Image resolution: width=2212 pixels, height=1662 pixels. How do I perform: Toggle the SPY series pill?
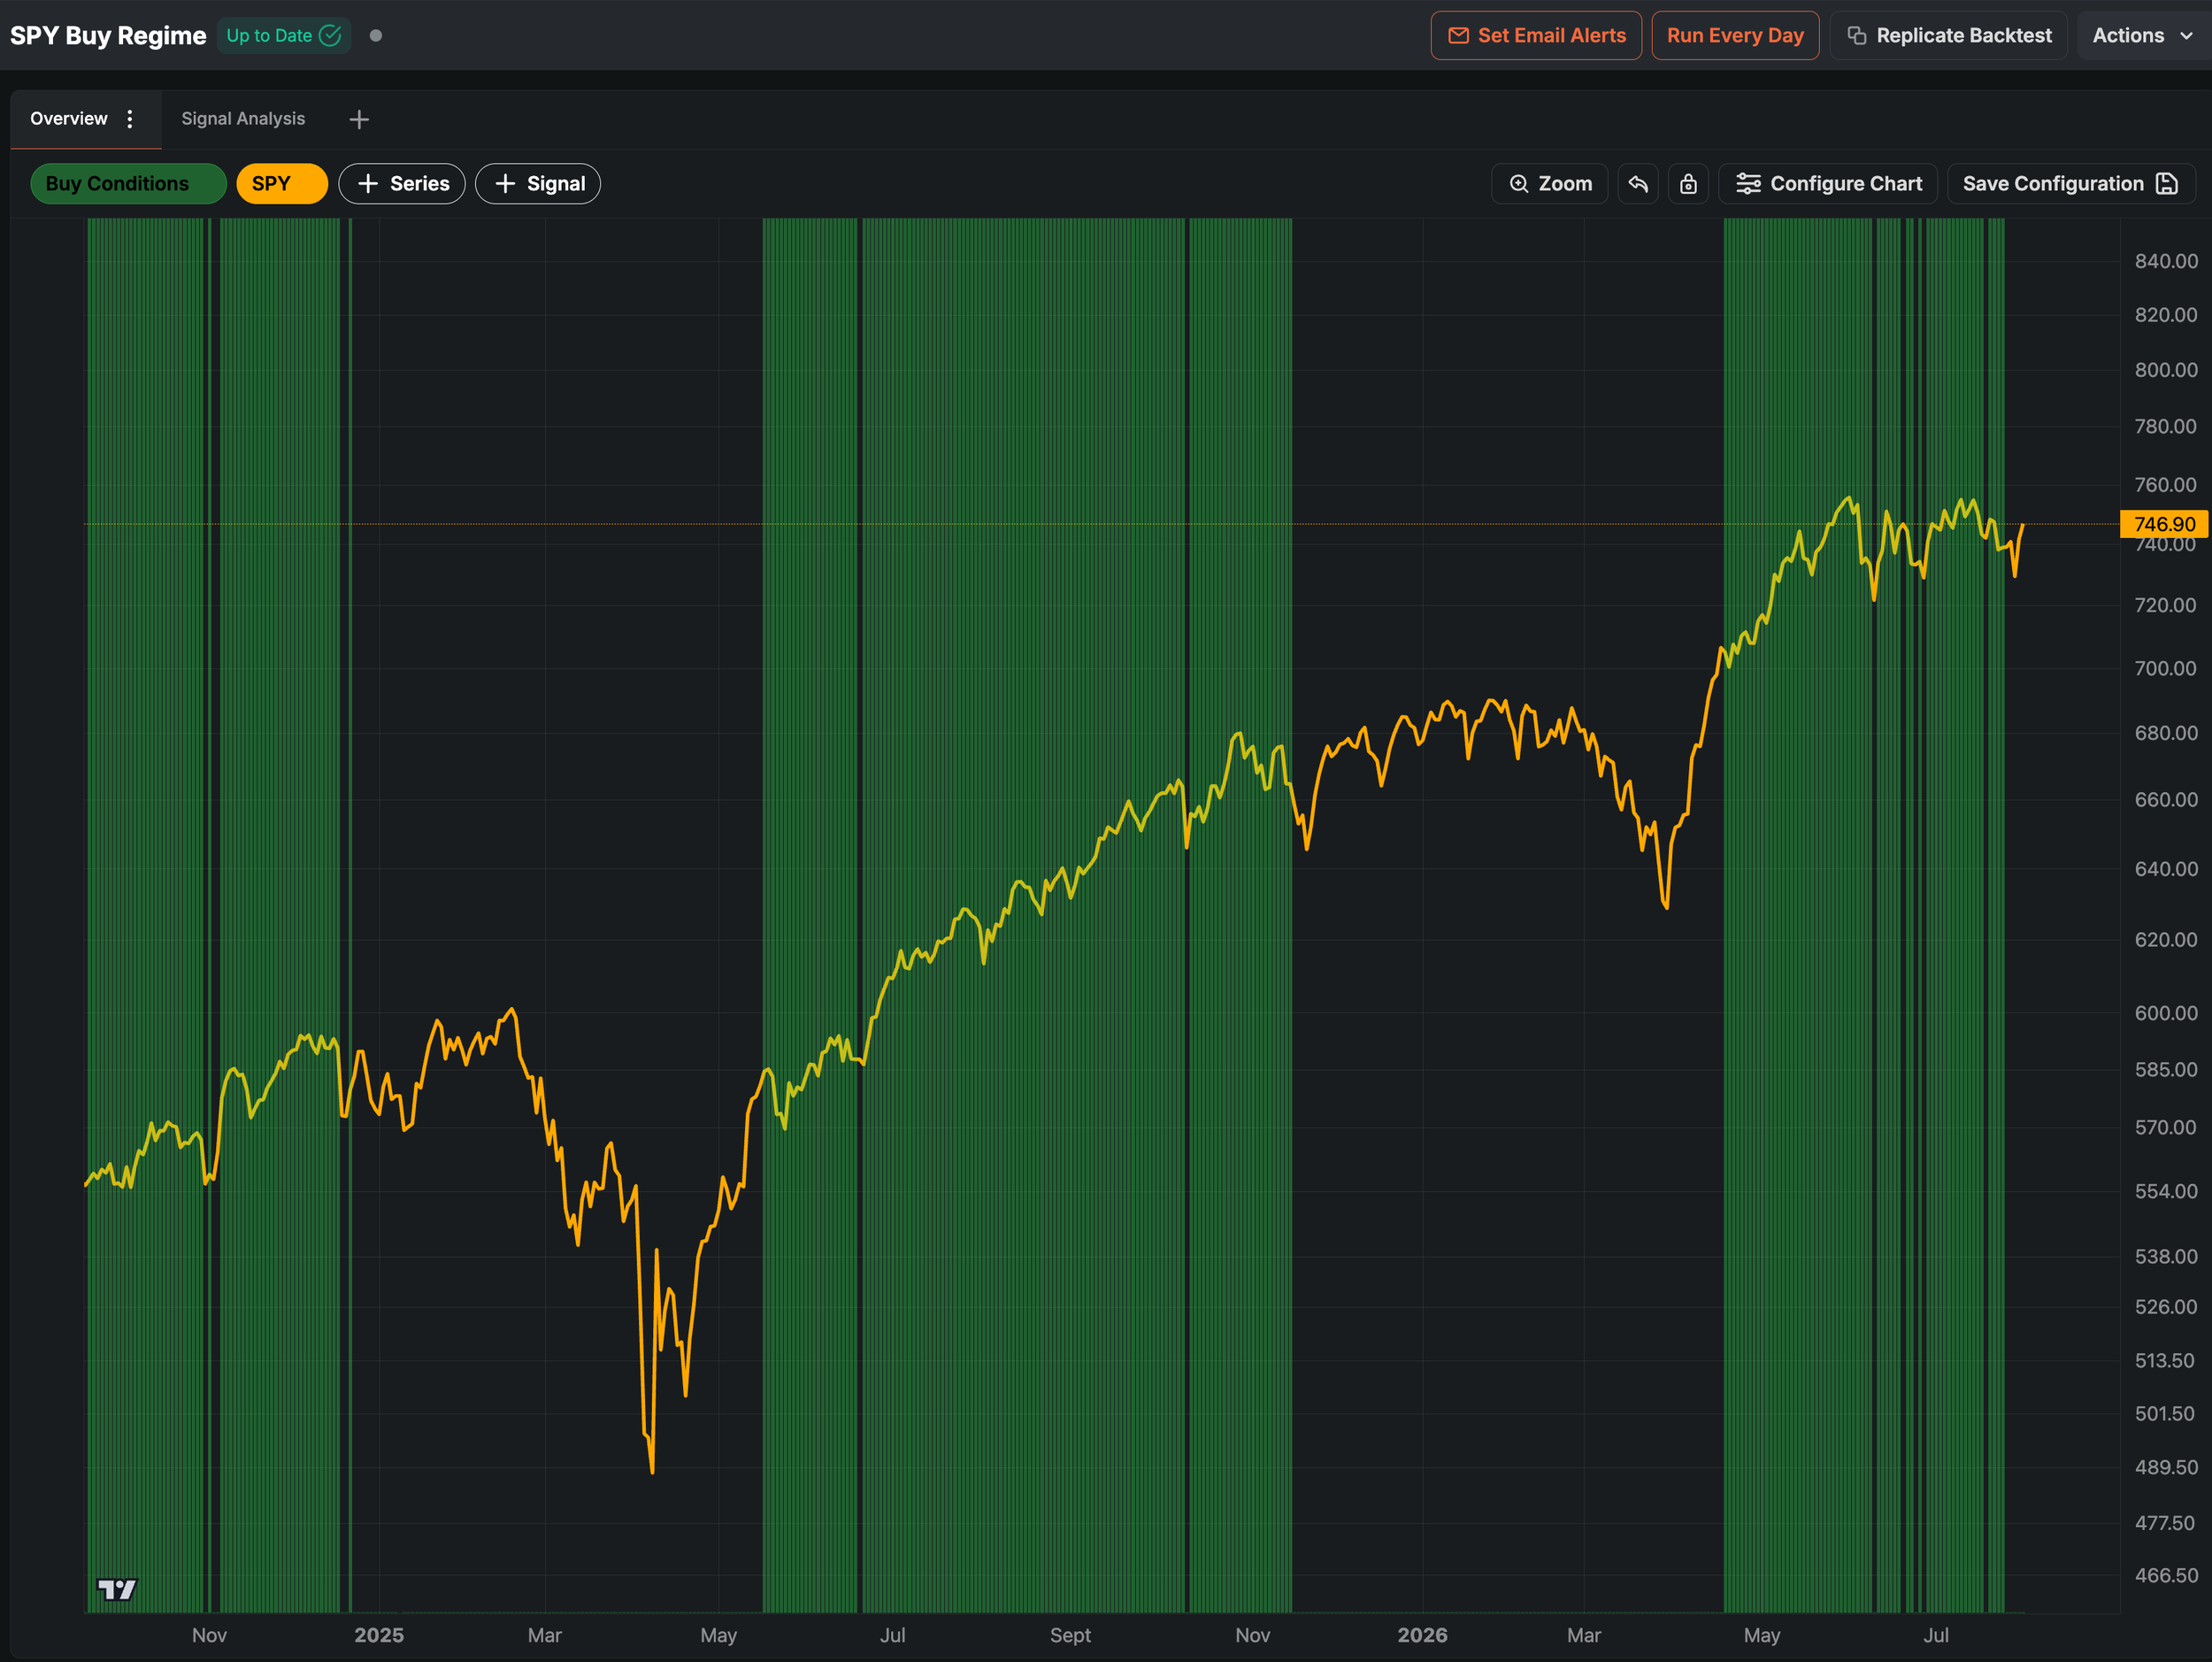click(x=282, y=184)
